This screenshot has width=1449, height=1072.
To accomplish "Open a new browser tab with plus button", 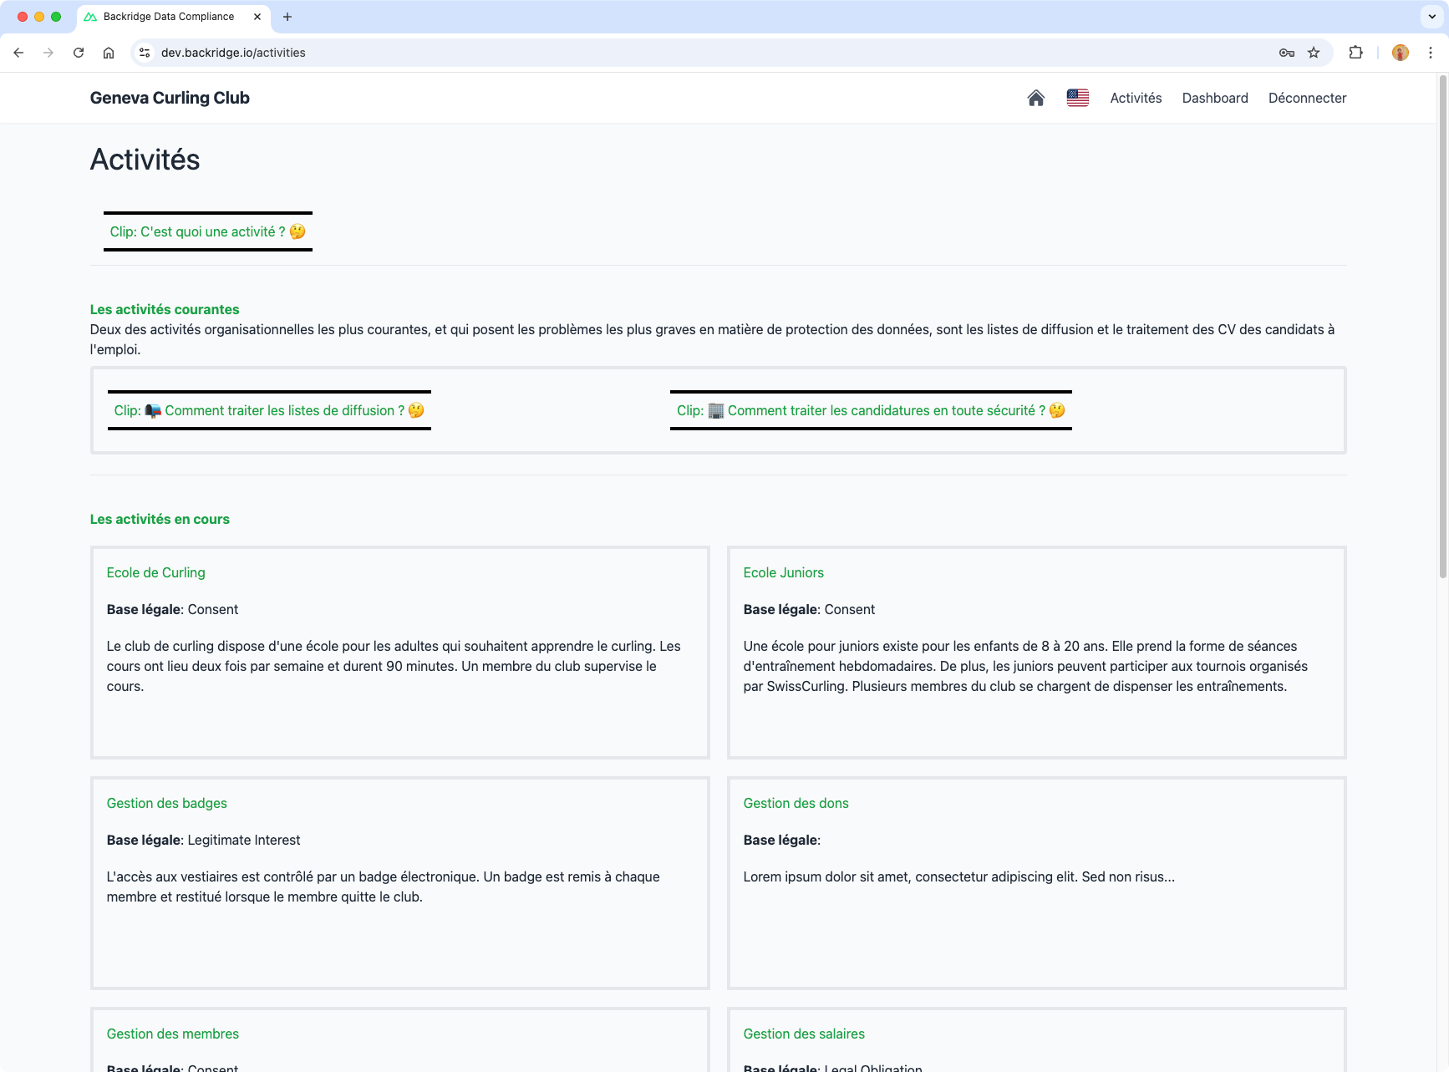I will (x=287, y=17).
